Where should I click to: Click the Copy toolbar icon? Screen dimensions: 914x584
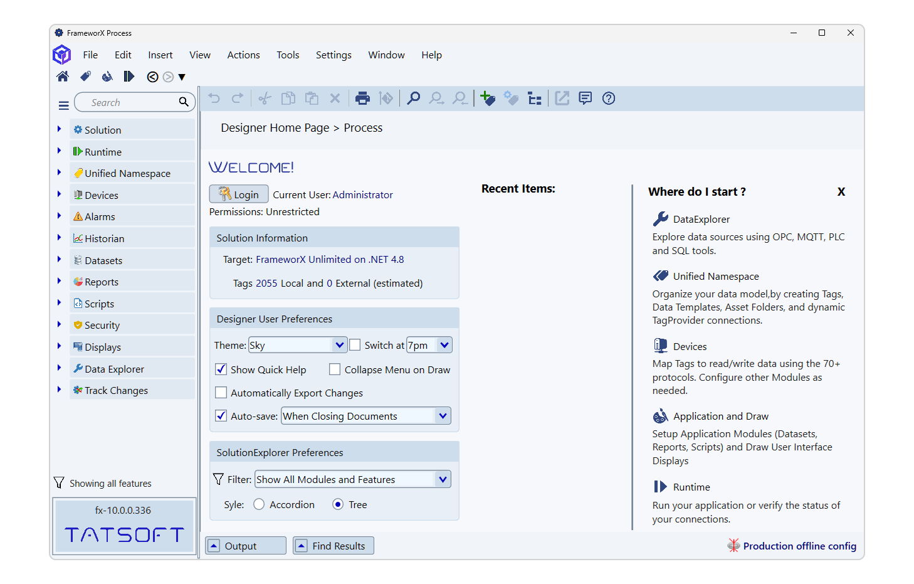coord(288,98)
